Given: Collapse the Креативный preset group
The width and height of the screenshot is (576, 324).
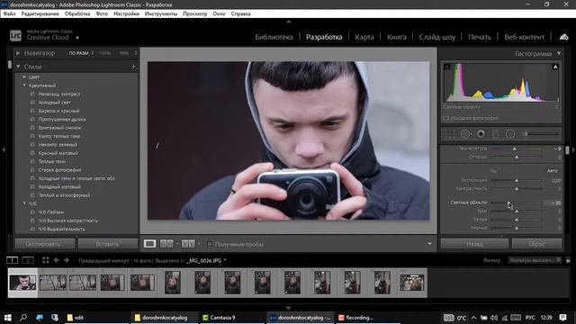Looking at the screenshot, I should tap(24, 85).
